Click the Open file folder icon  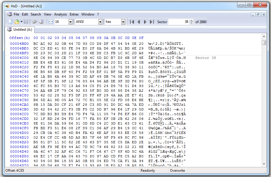point(17,22)
